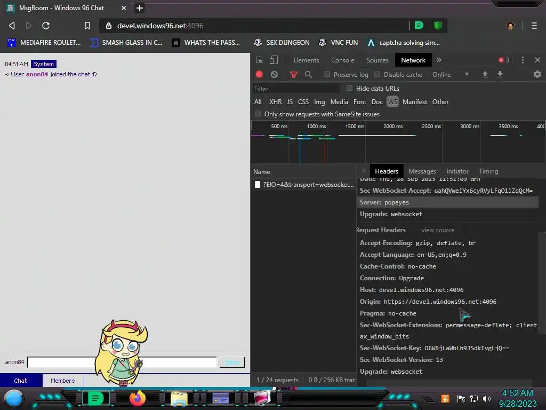546x410 pixels.
Task: Open a new browser tab
Action: [139, 7]
